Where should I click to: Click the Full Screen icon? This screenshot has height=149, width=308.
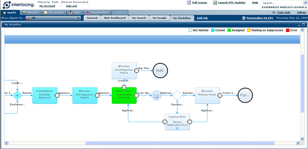click(189, 3)
